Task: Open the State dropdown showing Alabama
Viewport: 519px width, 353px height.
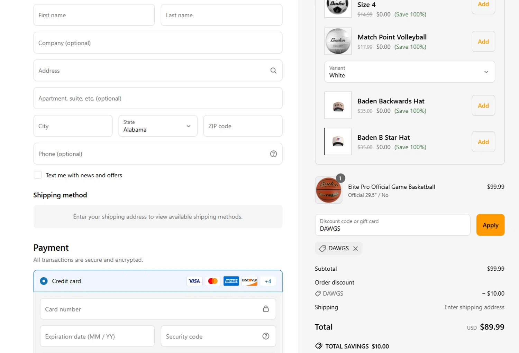Action: pyautogui.click(x=158, y=126)
